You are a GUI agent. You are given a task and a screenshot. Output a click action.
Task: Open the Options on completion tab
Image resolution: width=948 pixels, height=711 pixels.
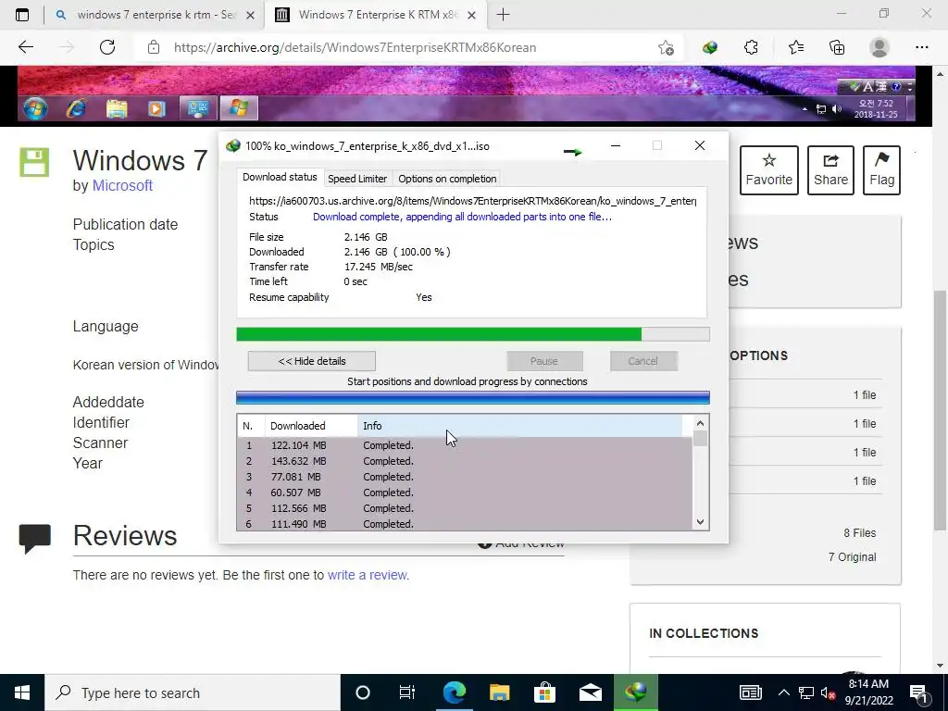pos(447,179)
